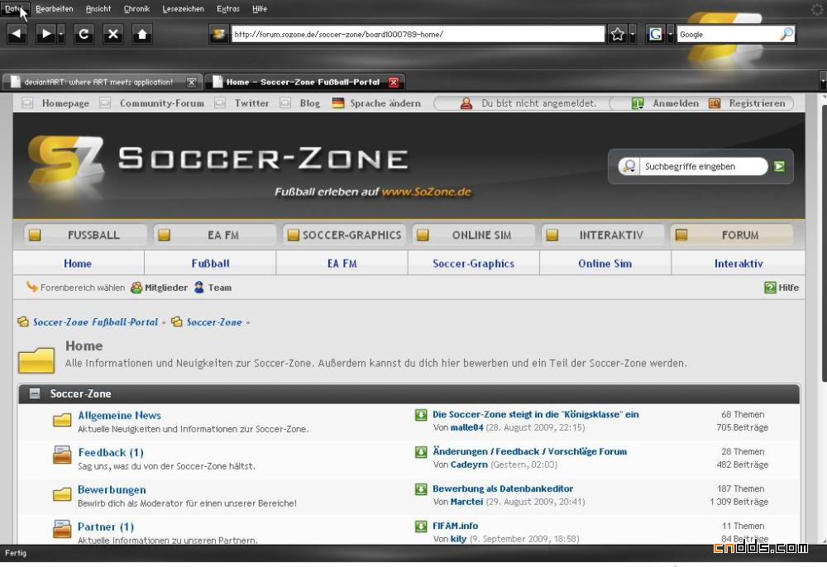Click the Homepage link in top bar
The height and width of the screenshot is (567, 827).
65,103
